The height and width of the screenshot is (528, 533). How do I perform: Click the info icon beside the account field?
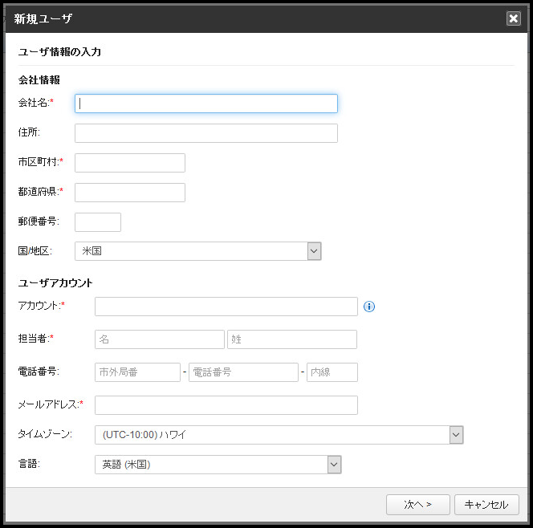(x=370, y=306)
